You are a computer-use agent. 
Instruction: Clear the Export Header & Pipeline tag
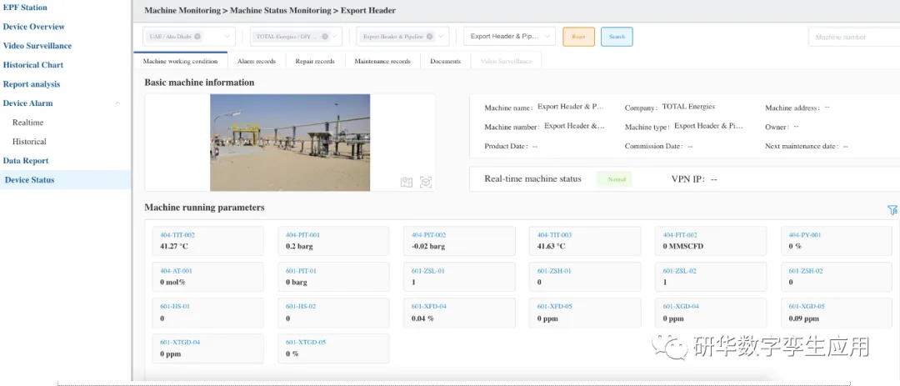coord(430,37)
